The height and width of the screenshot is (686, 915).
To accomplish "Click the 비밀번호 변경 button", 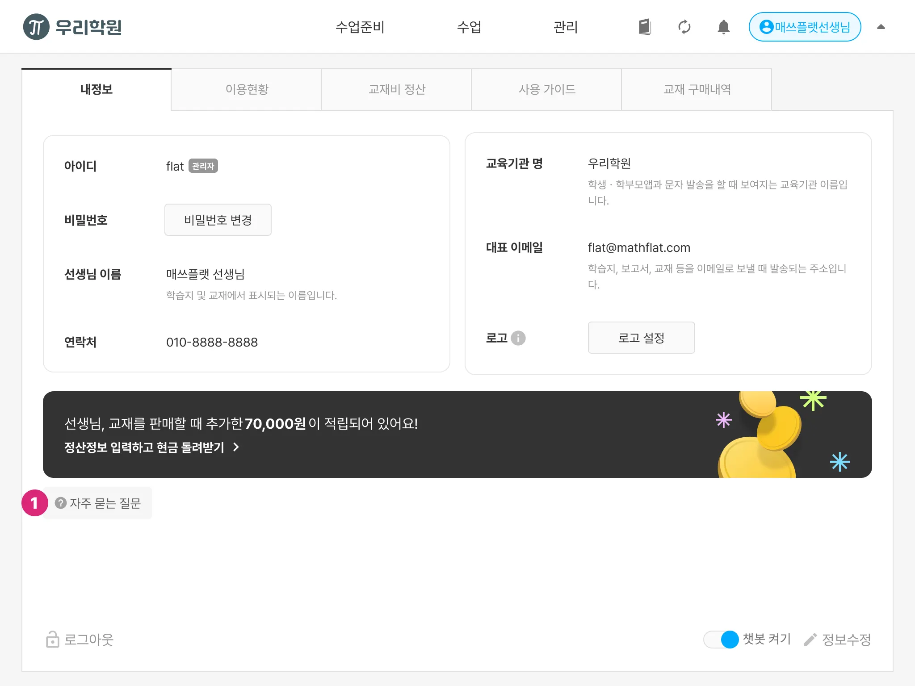I will point(218,220).
